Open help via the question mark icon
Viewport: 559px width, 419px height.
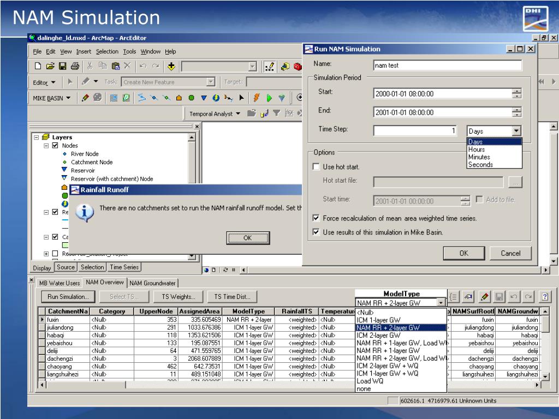point(545,296)
